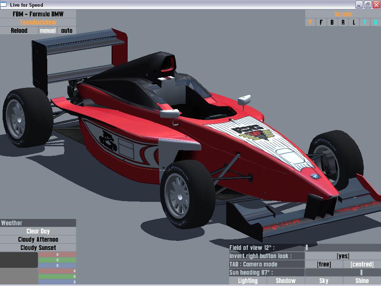Toggle Invert right button look [yes]
Image resolution: width=381 pixels, height=286 pixels.
tap(343, 256)
